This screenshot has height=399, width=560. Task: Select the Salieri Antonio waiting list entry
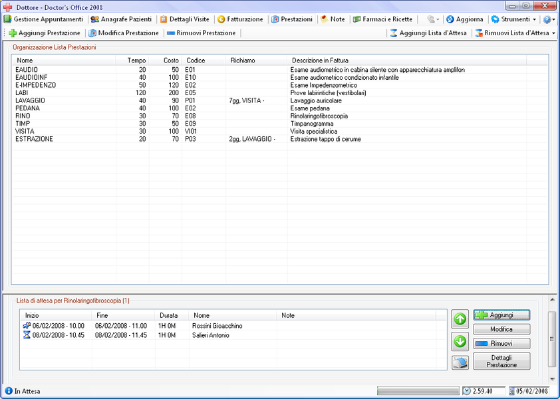coord(233,335)
